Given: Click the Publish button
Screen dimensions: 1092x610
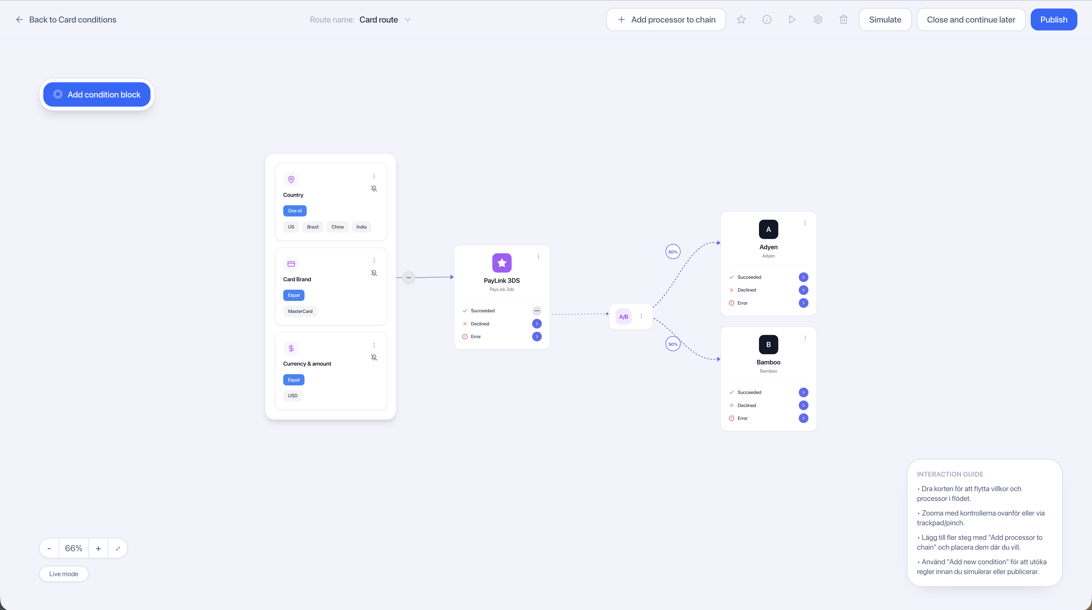Looking at the screenshot, I should [x=1054, y=20].
